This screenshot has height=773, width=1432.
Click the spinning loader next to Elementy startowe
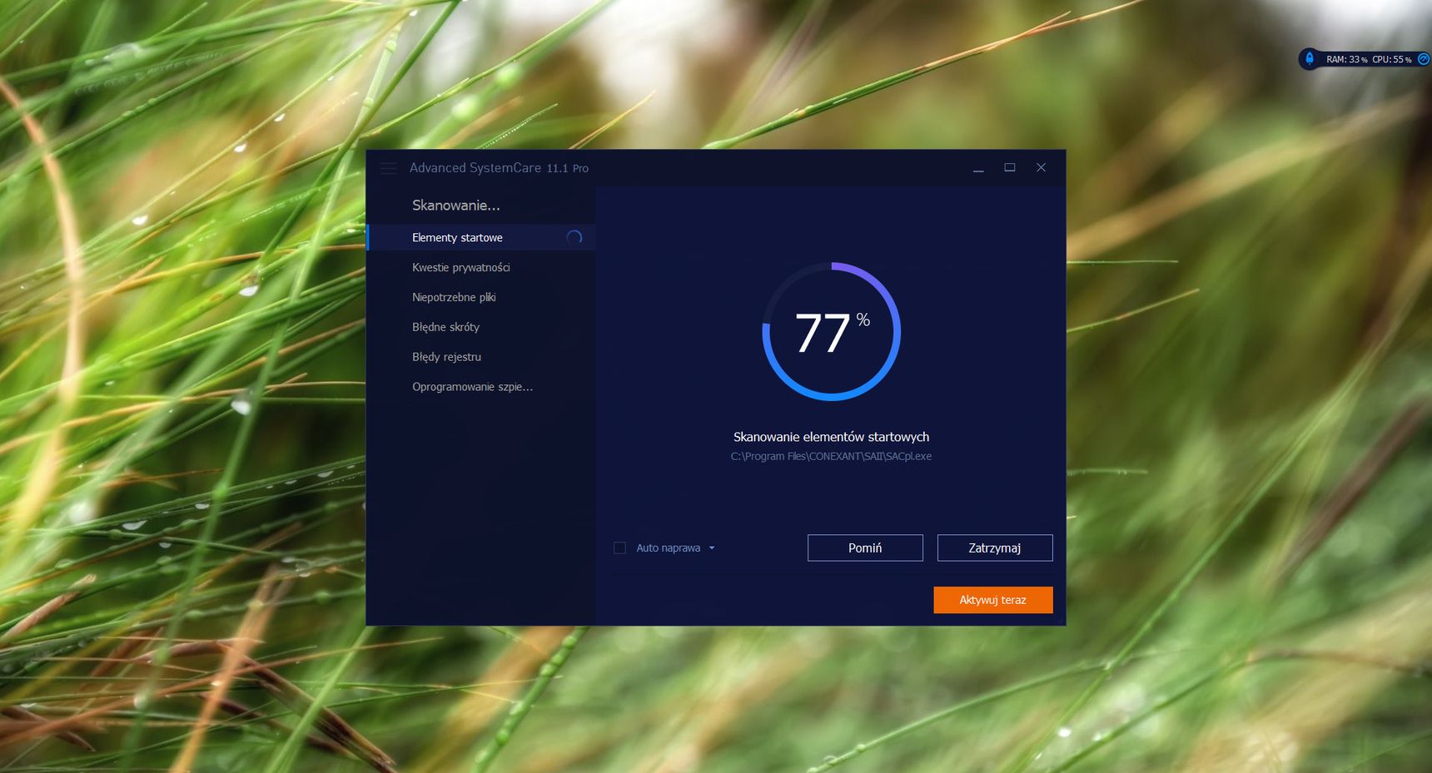(574, 237)
